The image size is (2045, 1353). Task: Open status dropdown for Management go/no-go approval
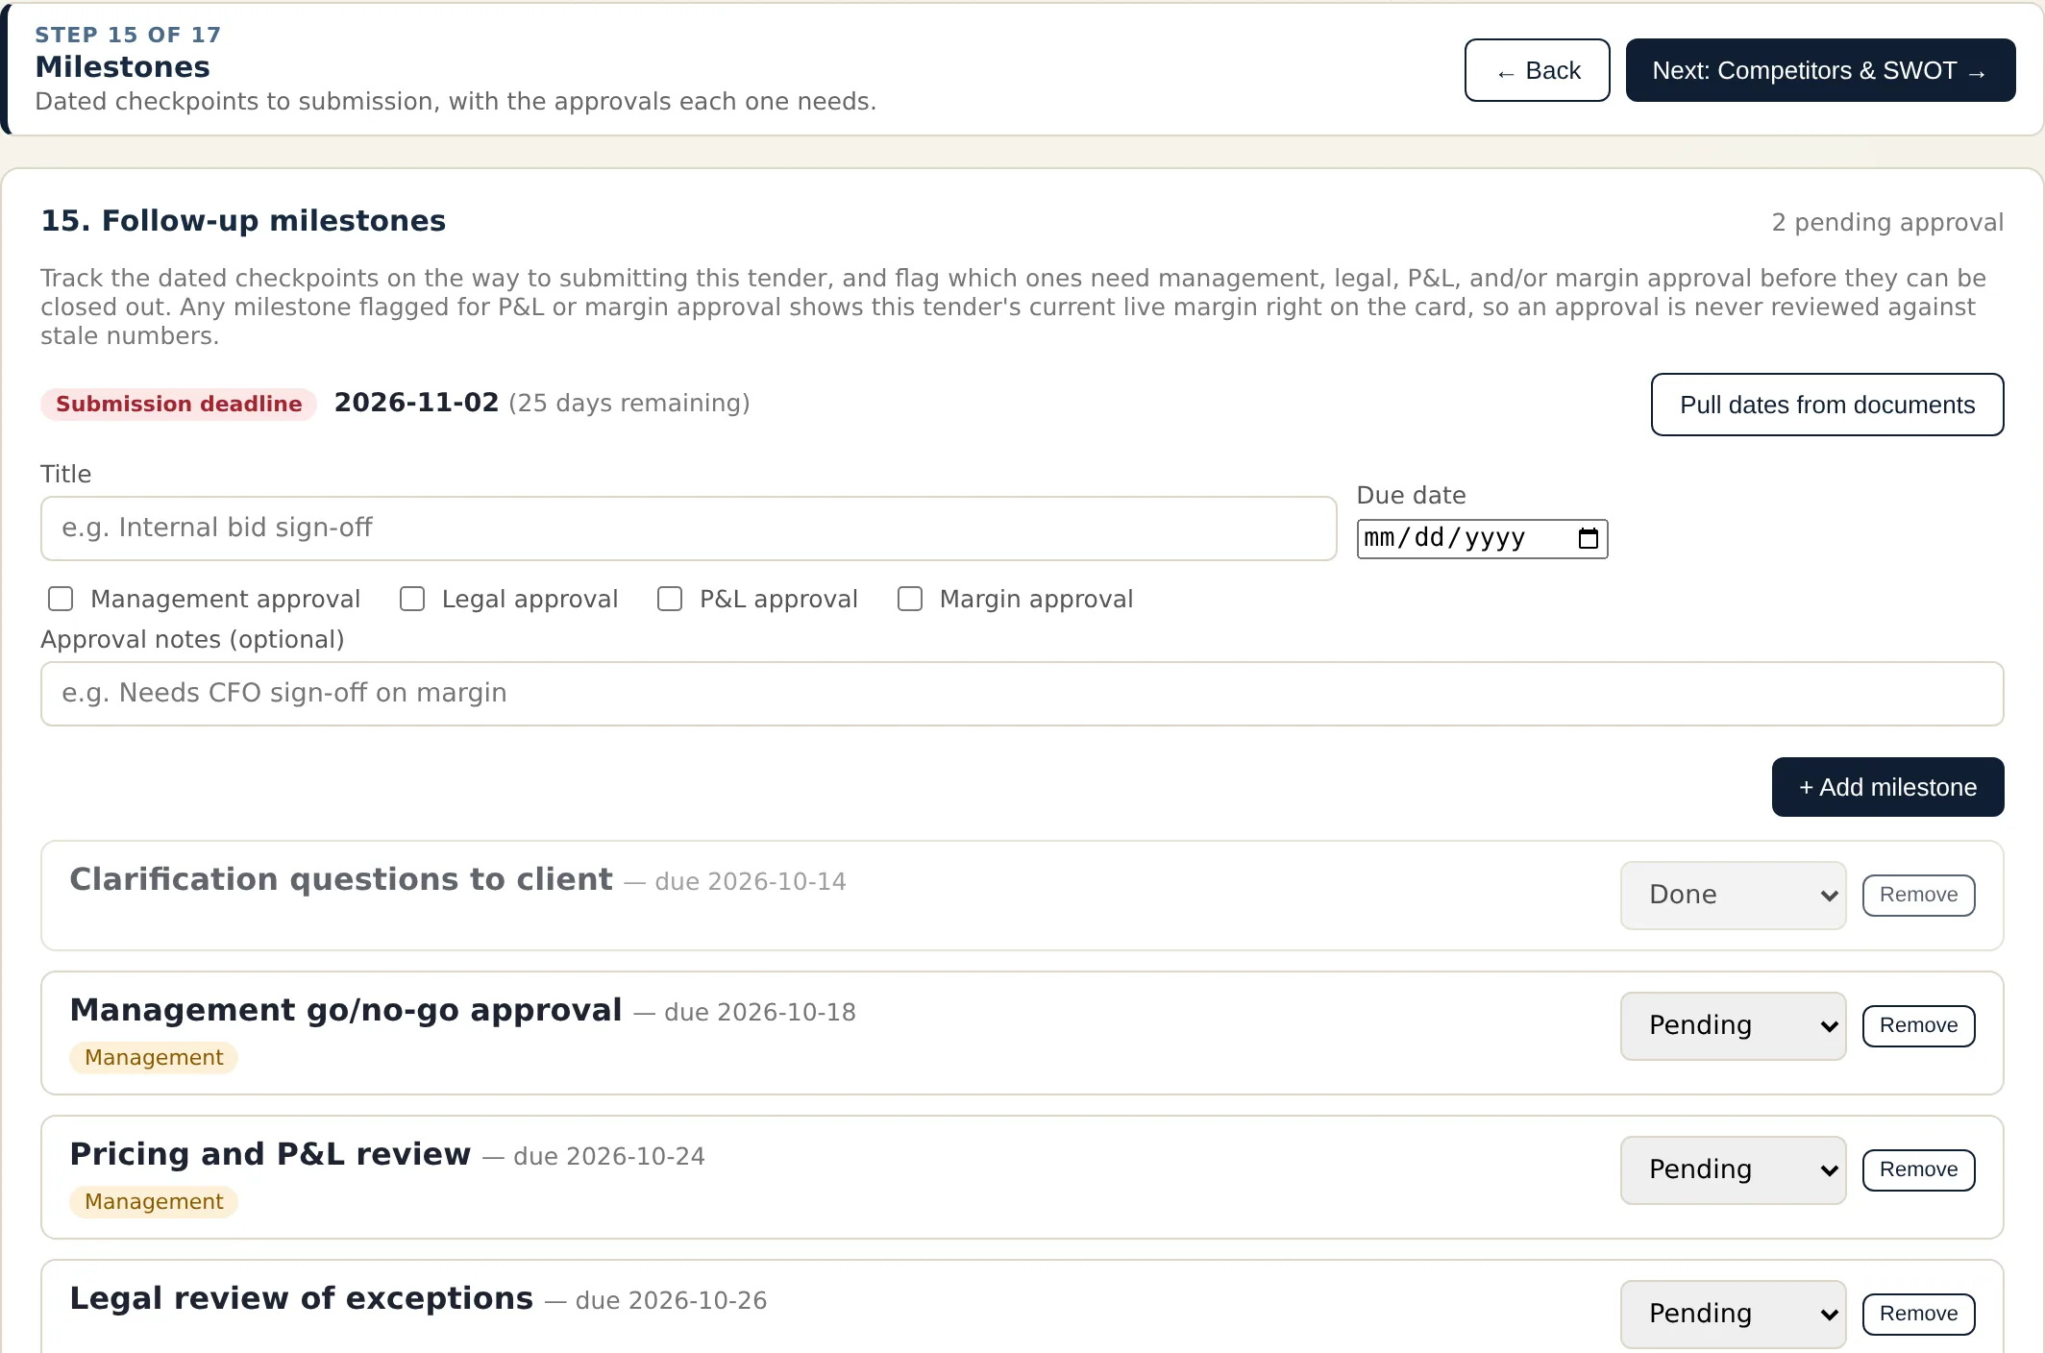[x=1733, y=1025]
